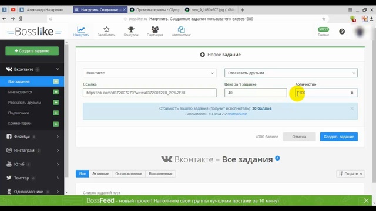Close the Накрутить browser tab
Viewport: 376px width, 211px height.
click(x=124, y=10)
